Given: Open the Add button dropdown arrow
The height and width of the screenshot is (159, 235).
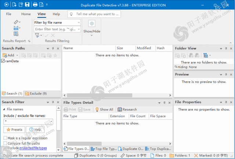Looking at the screenshot, I should coord(17,55).
